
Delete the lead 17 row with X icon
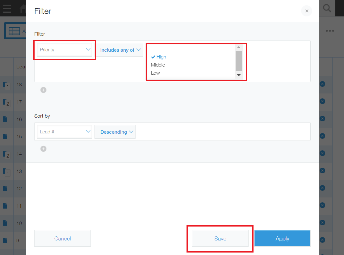point(322,101)
